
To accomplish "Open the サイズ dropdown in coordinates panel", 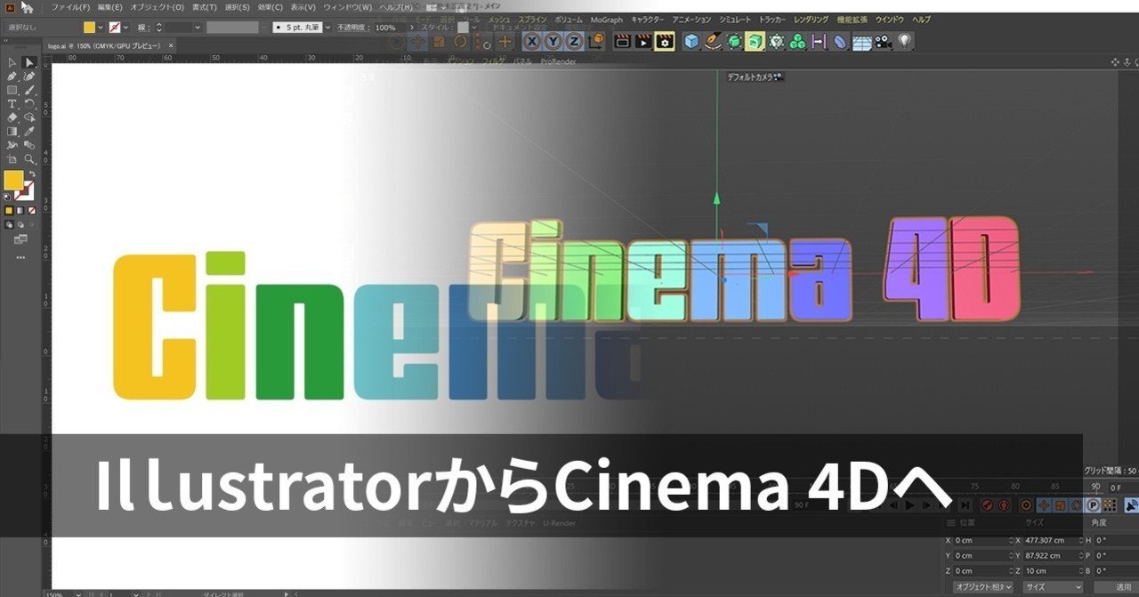I will click(x=1053, y=587).
